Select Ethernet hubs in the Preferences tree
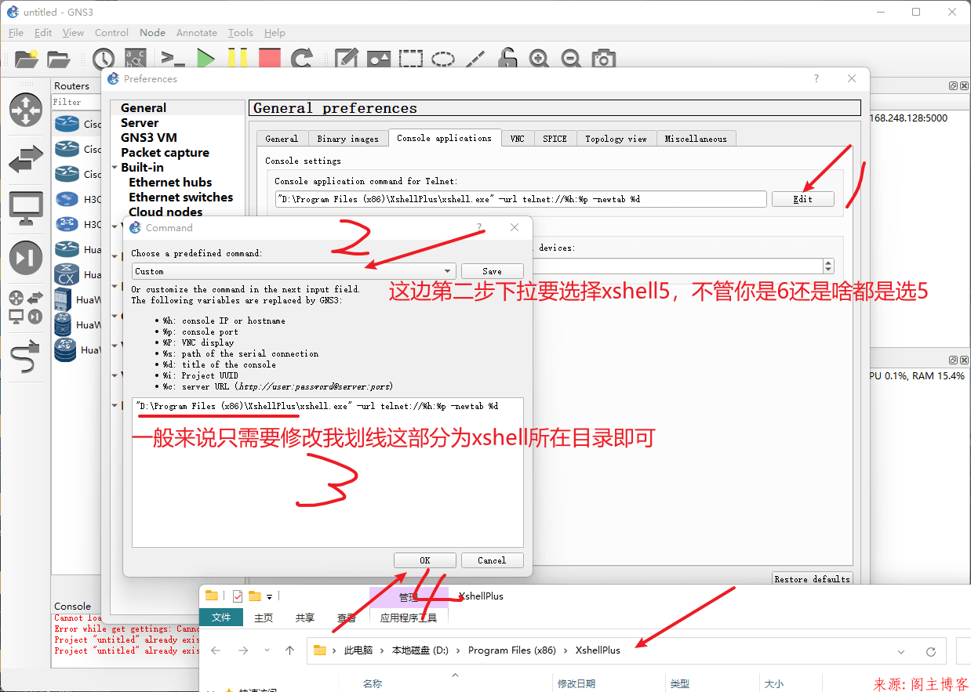 click(170, 183)
